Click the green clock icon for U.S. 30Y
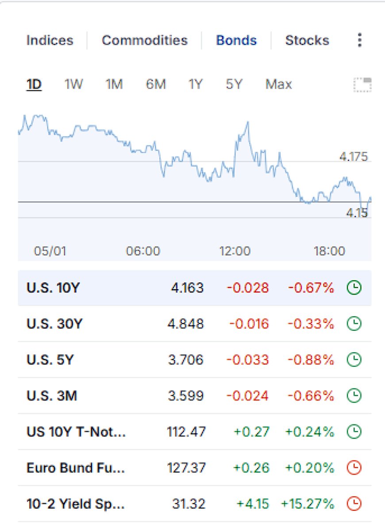This screenshot has width=385, height=530. pyautogui.click(x=354, y=324)
